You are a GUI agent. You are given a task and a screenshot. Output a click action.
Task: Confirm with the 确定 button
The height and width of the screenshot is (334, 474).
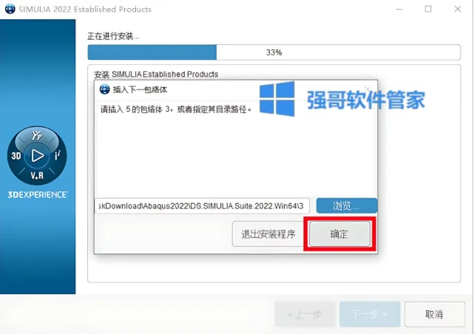click(x=339, y=234)
